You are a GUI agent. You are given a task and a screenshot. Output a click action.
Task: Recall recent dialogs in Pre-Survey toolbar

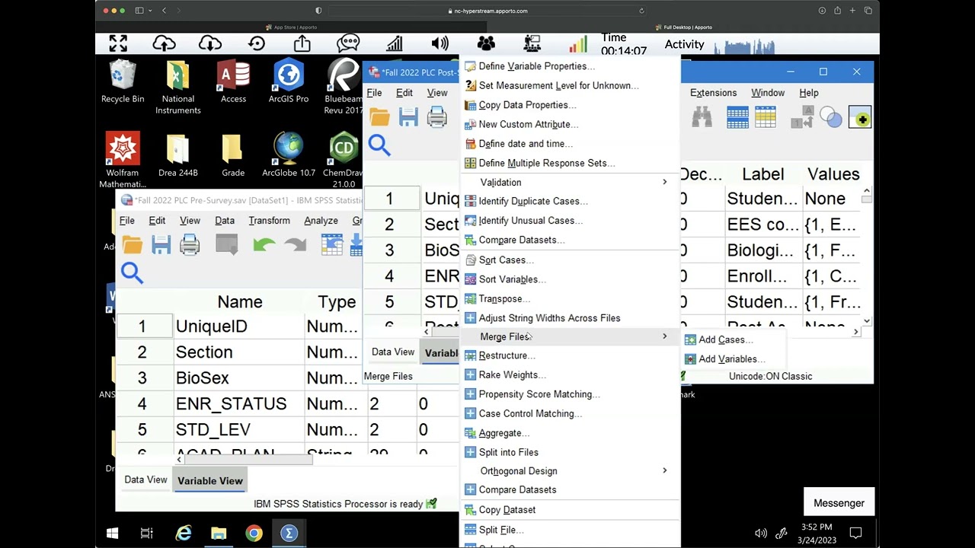227,244
